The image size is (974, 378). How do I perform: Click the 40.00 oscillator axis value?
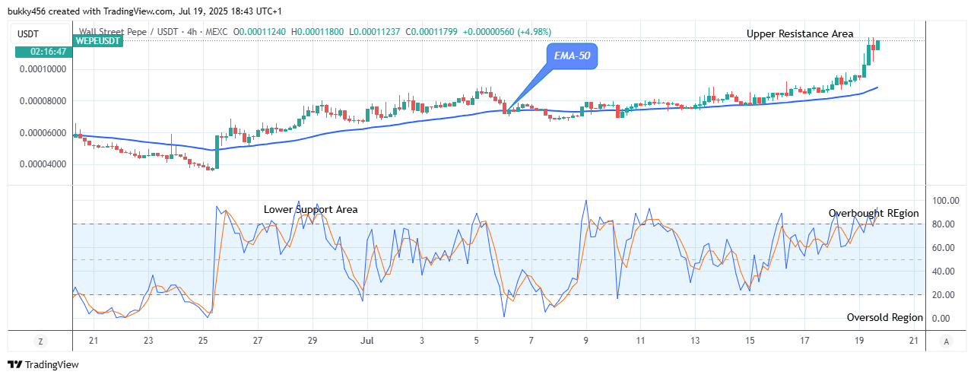pos(945,272)
